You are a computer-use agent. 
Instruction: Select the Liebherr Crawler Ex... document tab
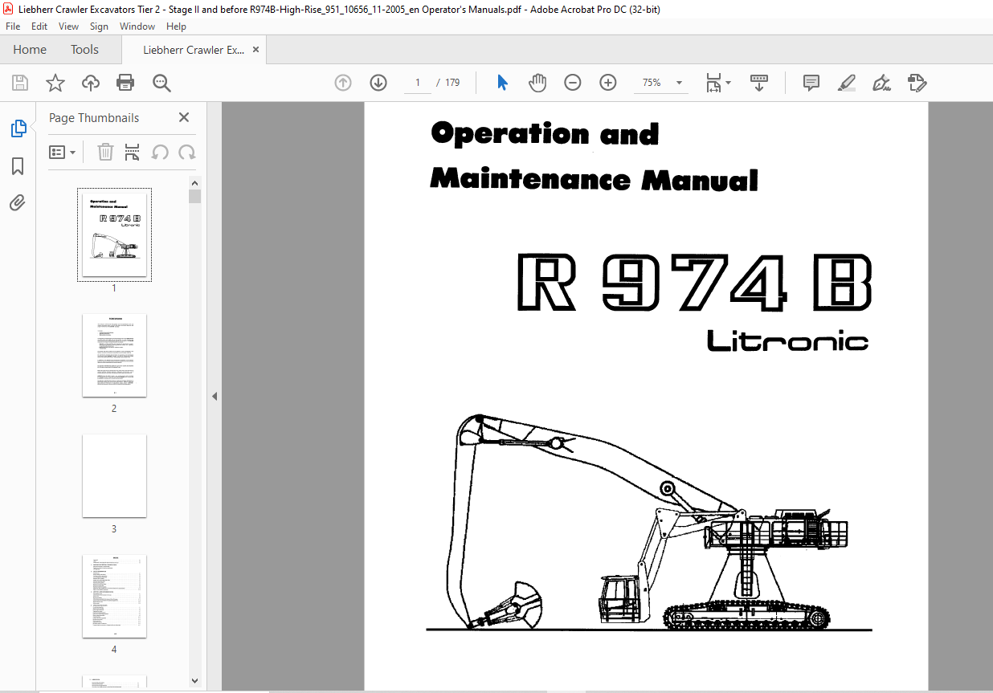194,50
